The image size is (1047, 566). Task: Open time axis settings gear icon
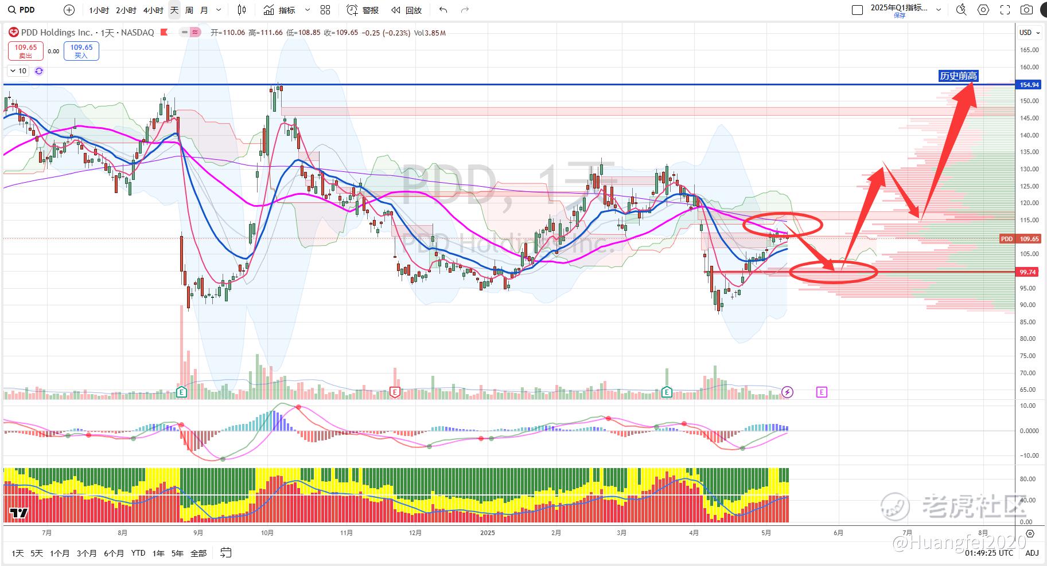(1030, 533)
